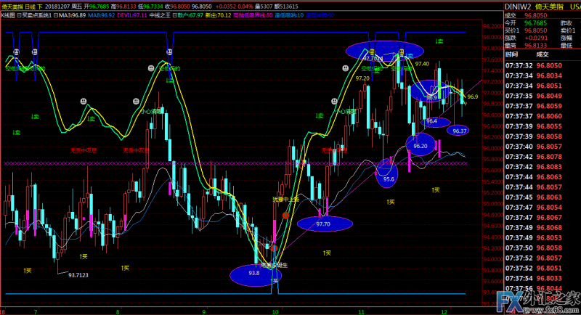581x315 pixels.
Task: Expand the 倚天美指 symbol name in title
Action: (x=11, y=5)
